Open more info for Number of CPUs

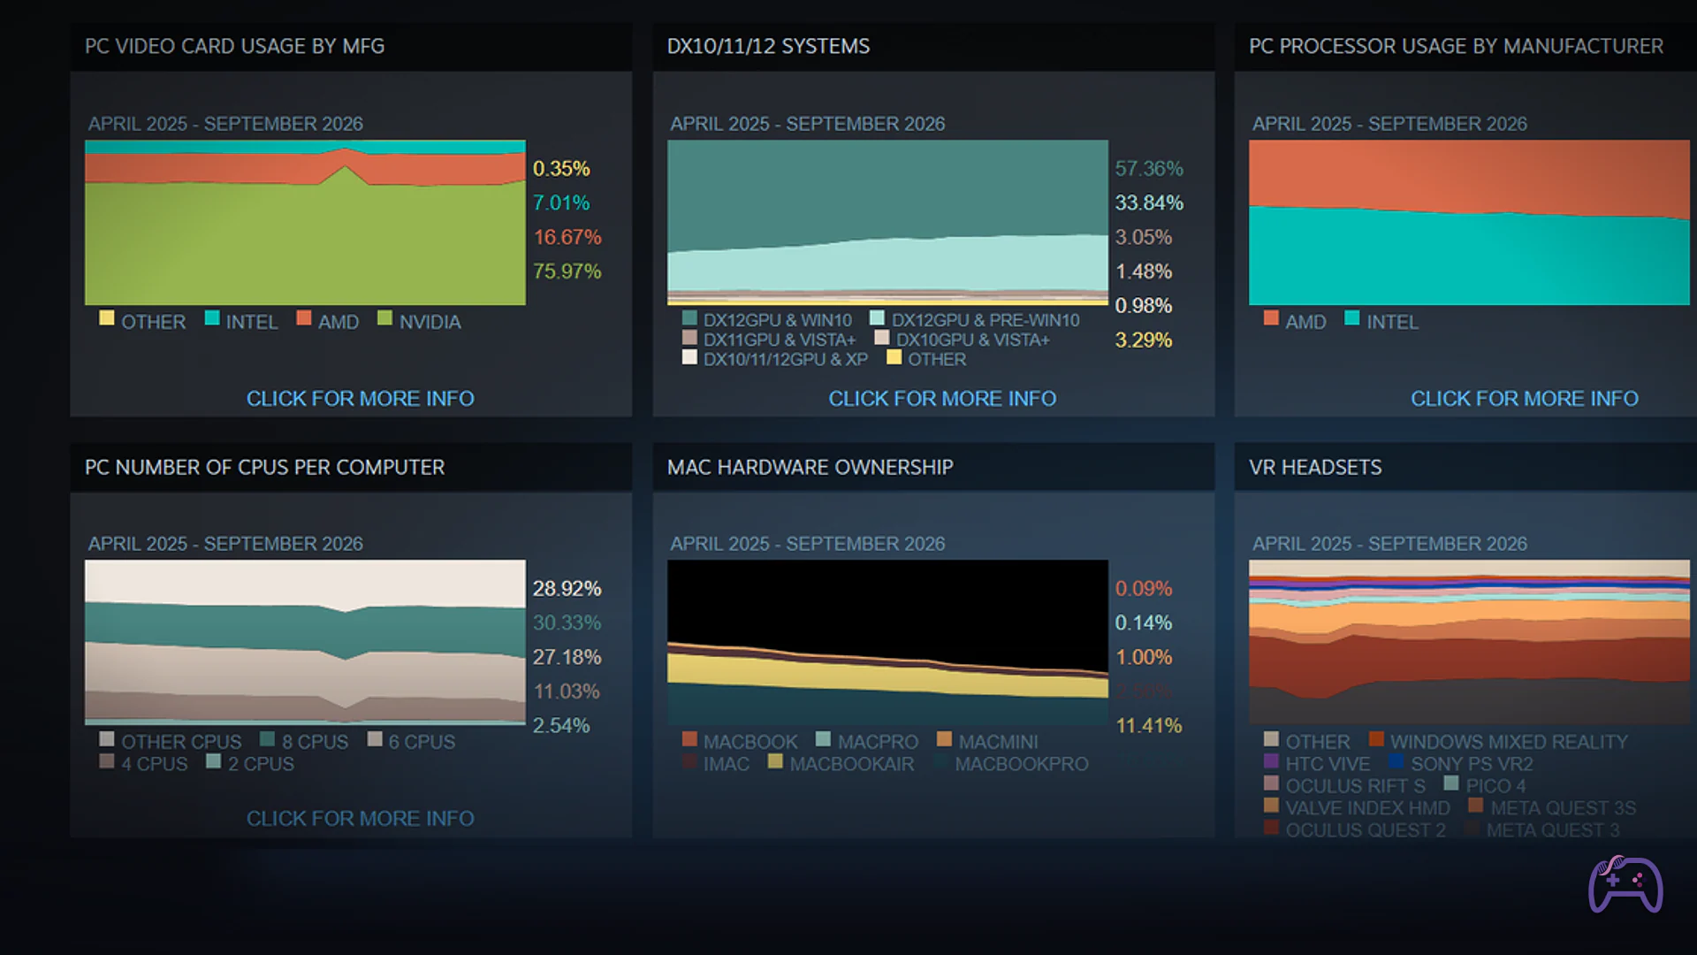(x=360, y=819)
